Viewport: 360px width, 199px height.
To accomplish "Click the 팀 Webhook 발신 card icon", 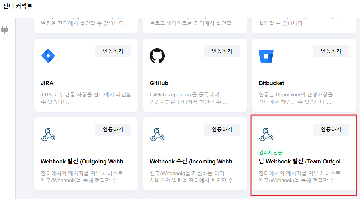I will pyautogui.click(x=266, y=134).
